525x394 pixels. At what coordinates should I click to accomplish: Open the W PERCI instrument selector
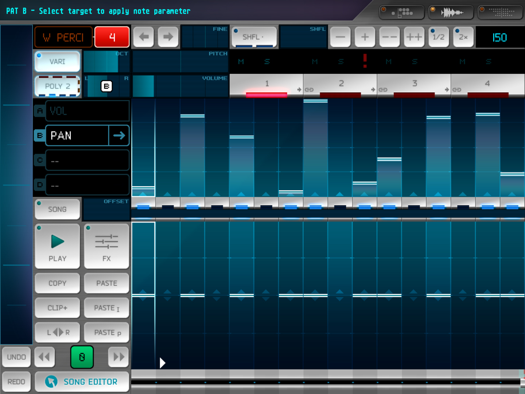point(63,37)
